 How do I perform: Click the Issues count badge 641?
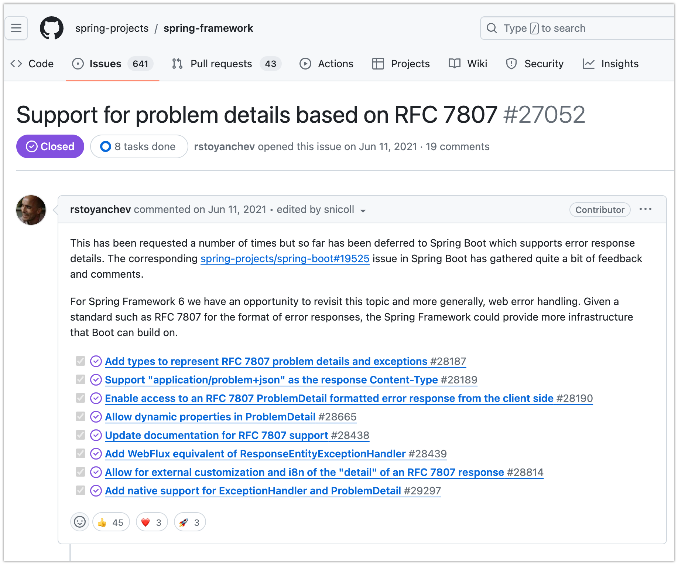[140, 64]
